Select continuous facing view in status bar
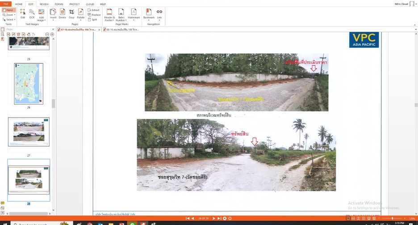418x225 pixels. 364,218
